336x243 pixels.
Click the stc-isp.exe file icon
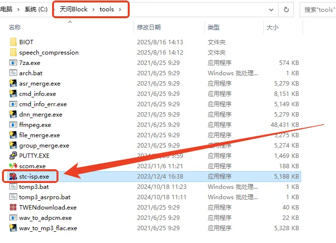(x=13, y=177)
